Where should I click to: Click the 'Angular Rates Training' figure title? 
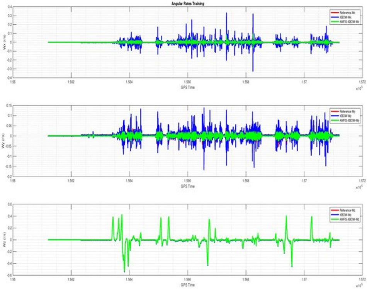[188, 3]
